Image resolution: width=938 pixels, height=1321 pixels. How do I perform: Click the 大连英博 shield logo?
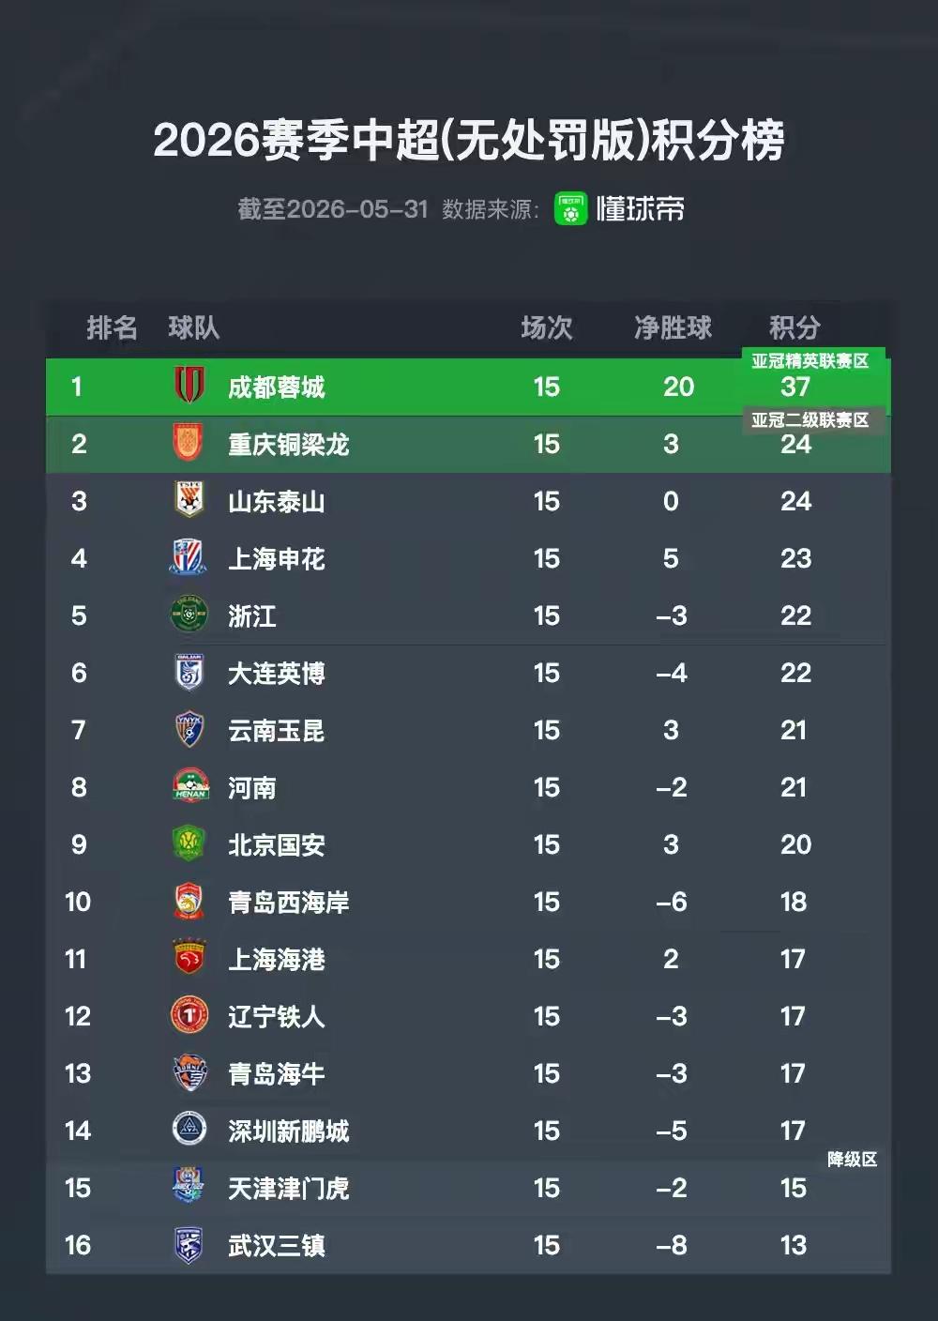[x=189, y=672]
